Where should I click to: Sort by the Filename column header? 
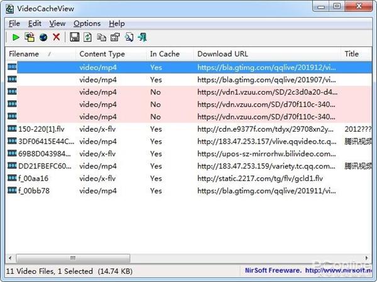[x=24, y=54]
